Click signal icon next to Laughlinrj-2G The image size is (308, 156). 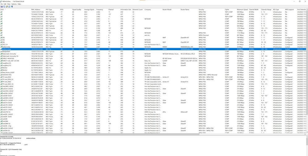point(1,63)
